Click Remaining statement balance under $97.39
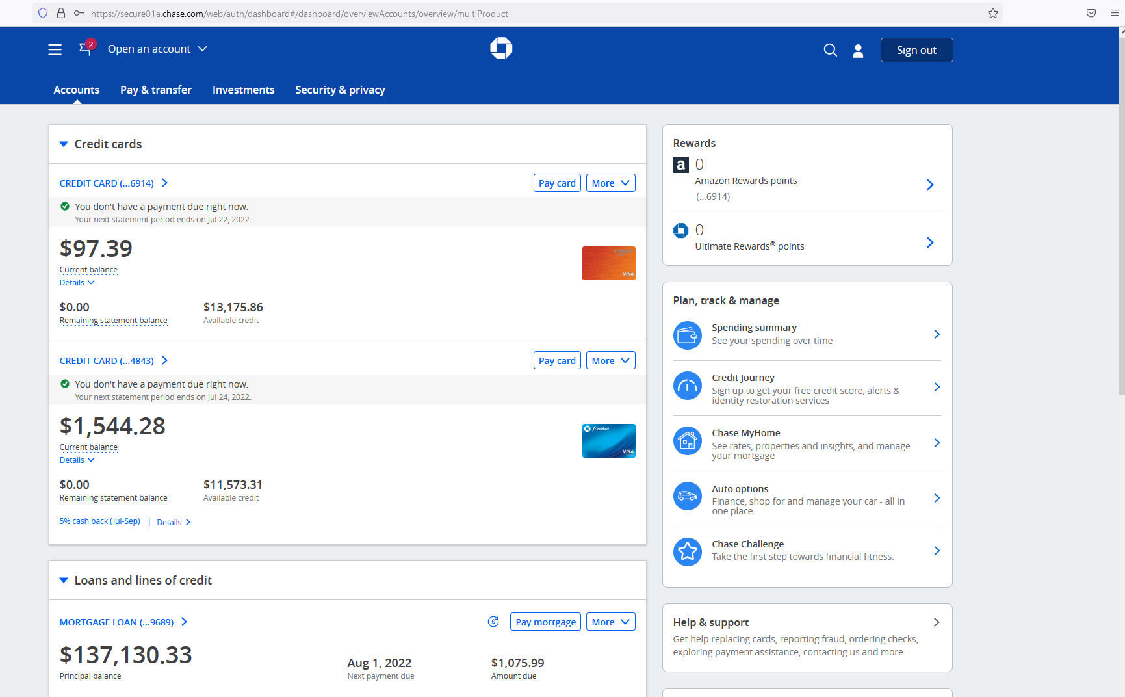 114,321
